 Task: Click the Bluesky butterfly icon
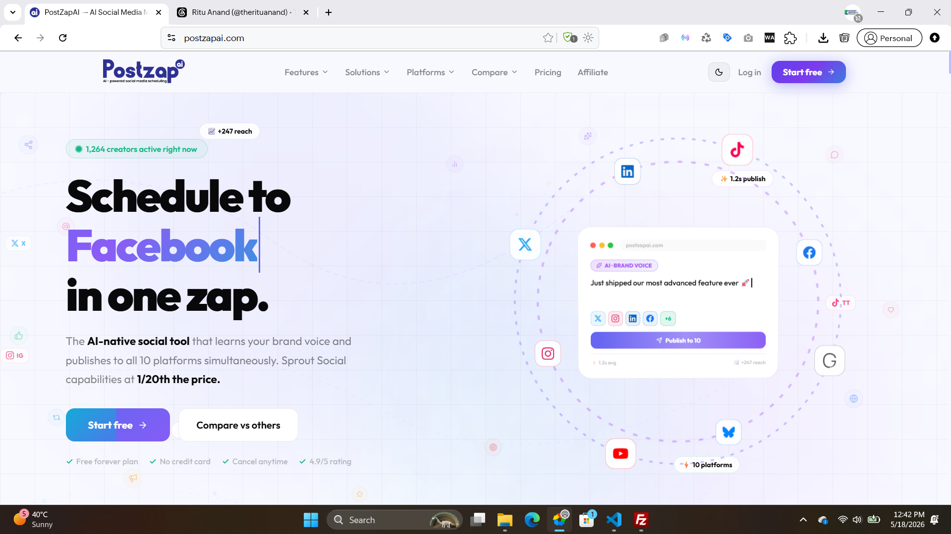[728, 432]
